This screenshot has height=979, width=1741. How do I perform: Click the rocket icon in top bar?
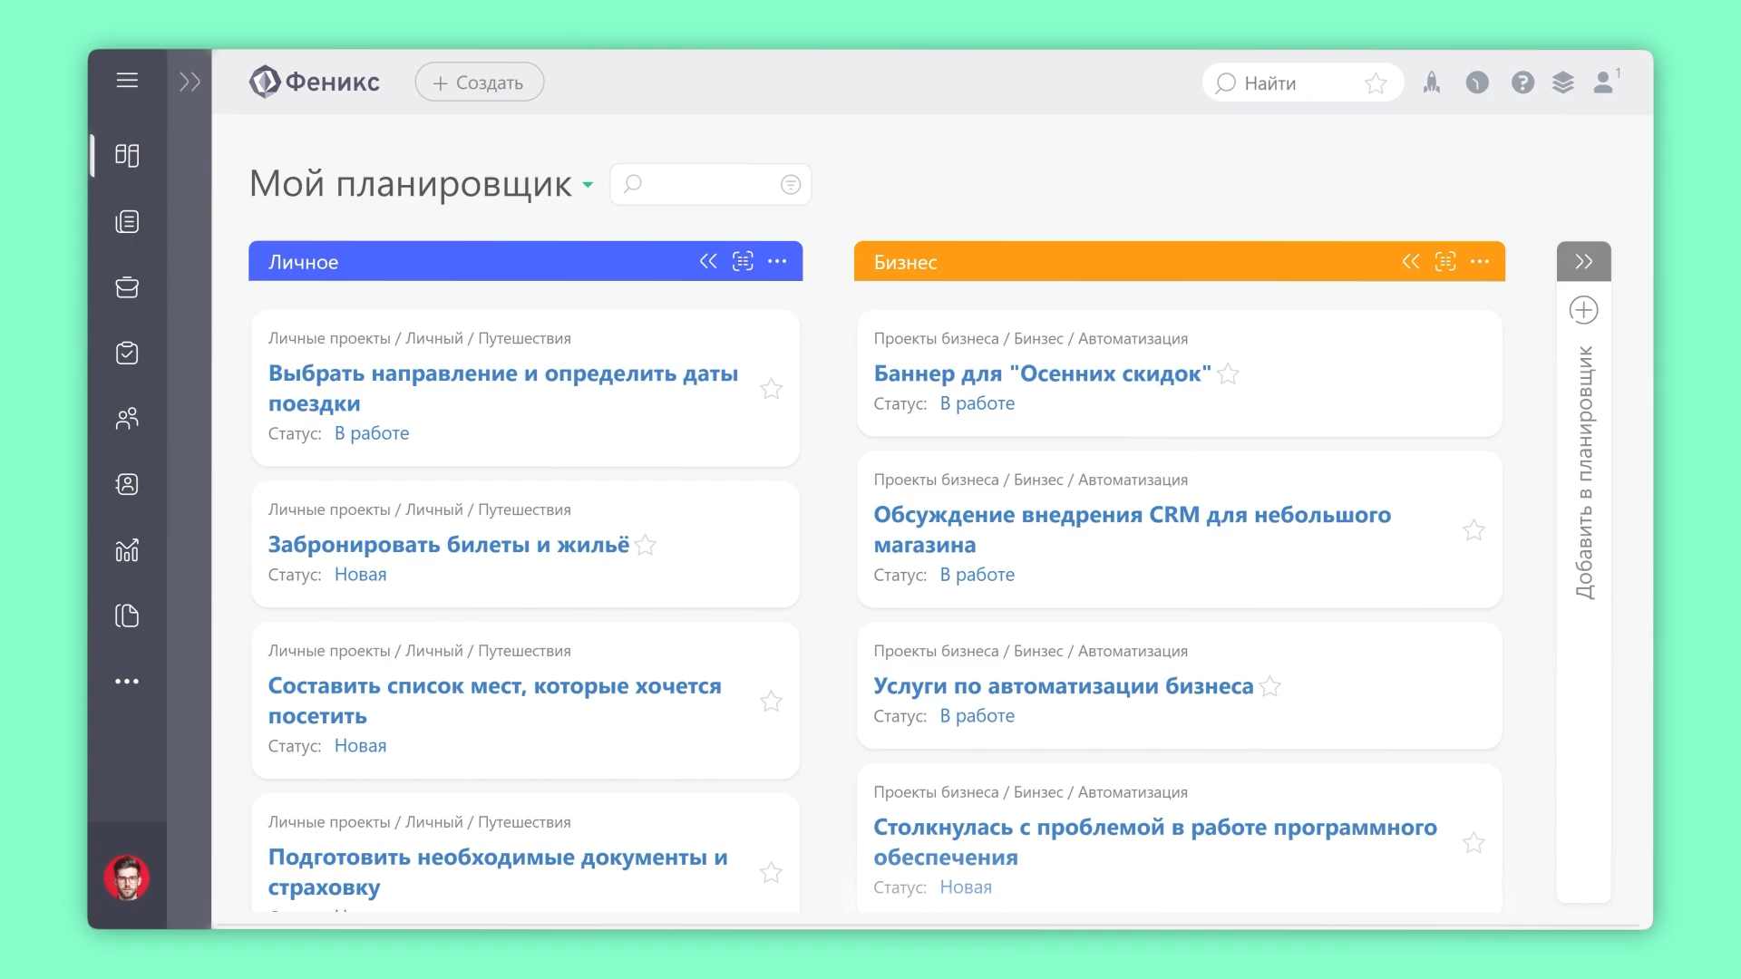(x=1432, y=83)
